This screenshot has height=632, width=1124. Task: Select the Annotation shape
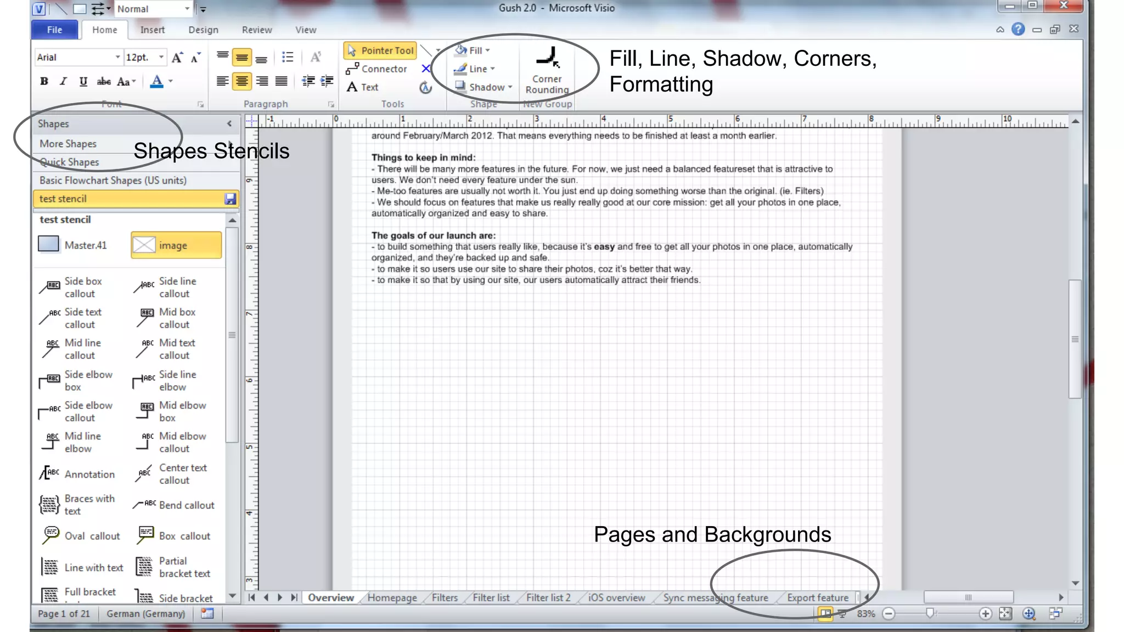pyautogui.click(x=77, y=474)
